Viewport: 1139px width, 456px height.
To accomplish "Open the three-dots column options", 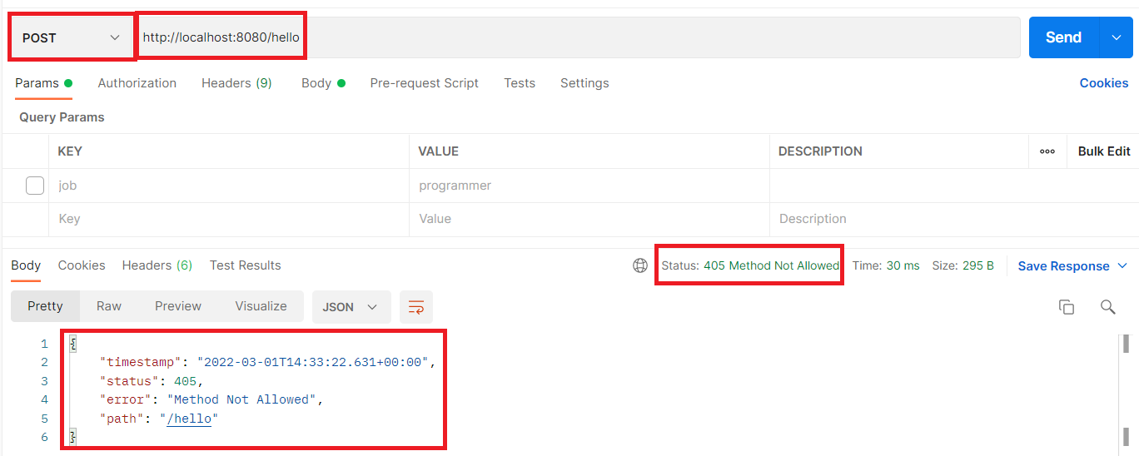I will (1047, 151).
